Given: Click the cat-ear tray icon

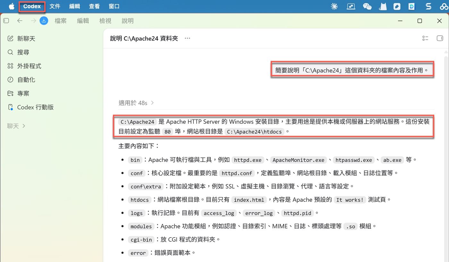Looking at the screenshot, I should [382, 6].
